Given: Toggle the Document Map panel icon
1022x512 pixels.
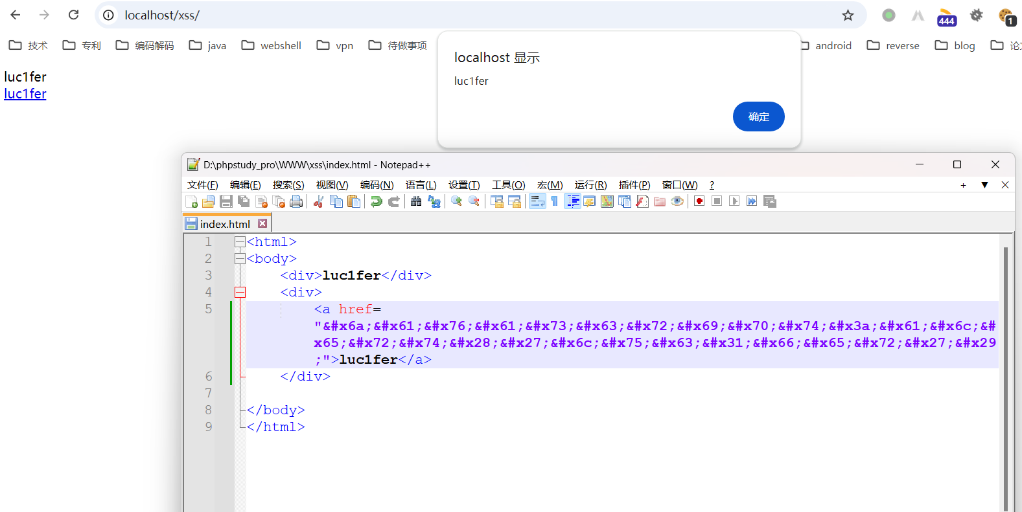Looking at the screenshot, I should click(x=607, y=201).
